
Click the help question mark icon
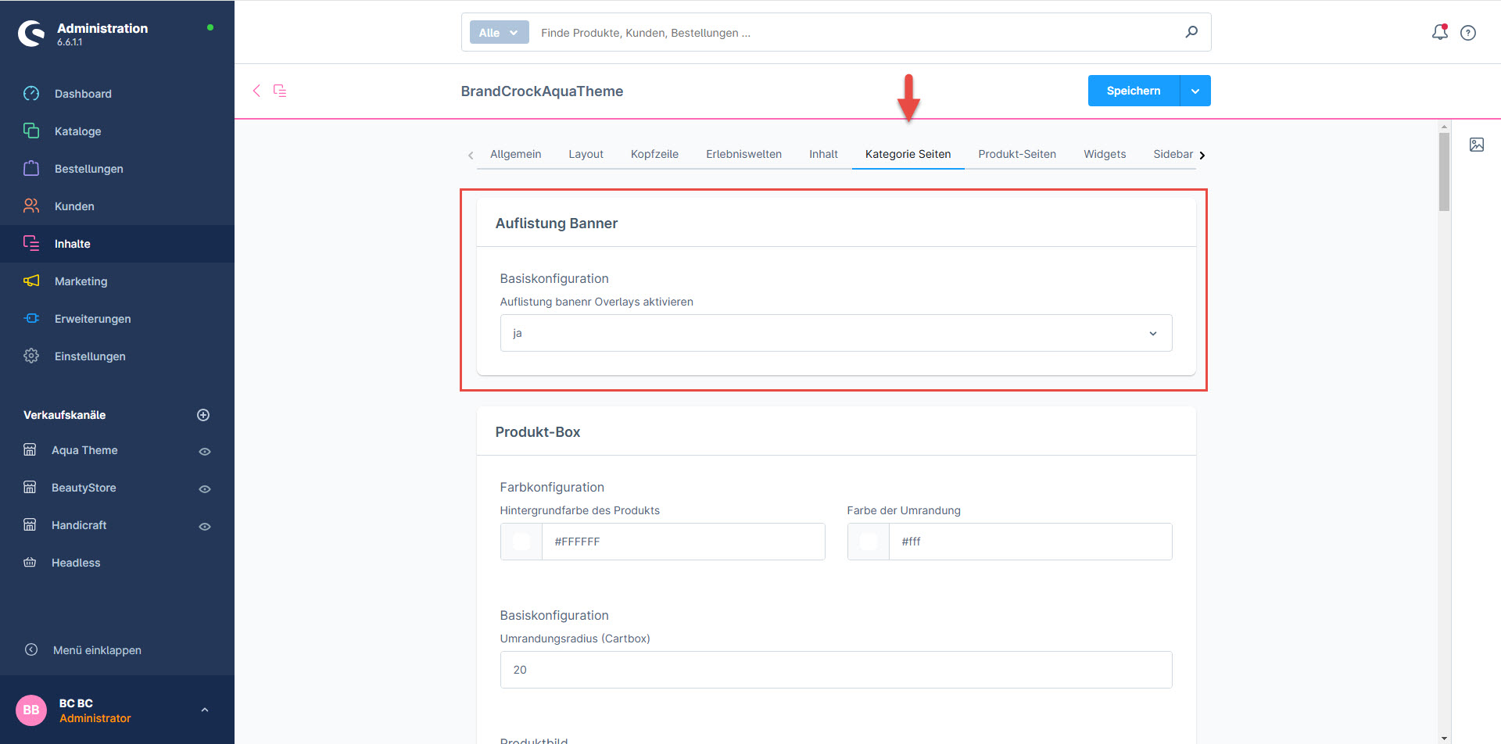click(1468, 33)
